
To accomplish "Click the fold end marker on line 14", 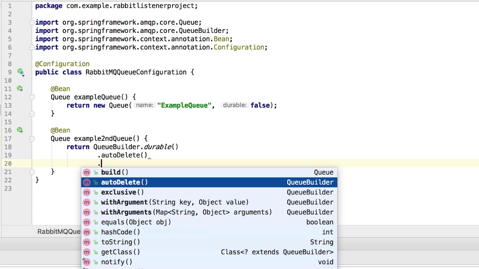I will [x=32, y=114].
